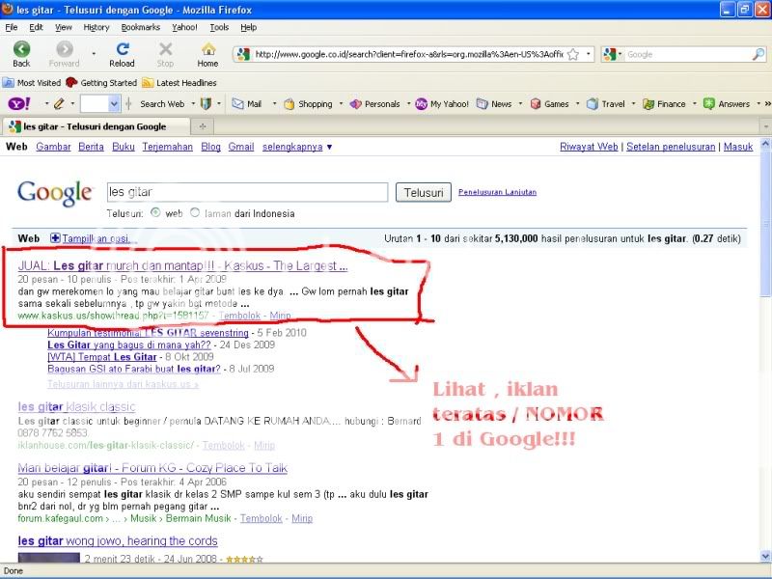Open the View menu
The height and width of the screenshot is (579, 772).
tap(64, 28)
